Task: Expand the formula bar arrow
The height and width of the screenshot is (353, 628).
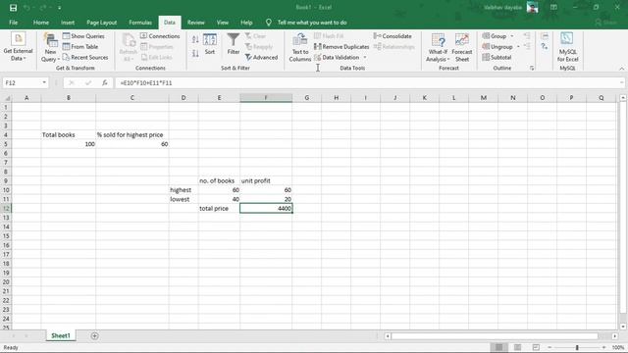Action: [x=621, y=82]
